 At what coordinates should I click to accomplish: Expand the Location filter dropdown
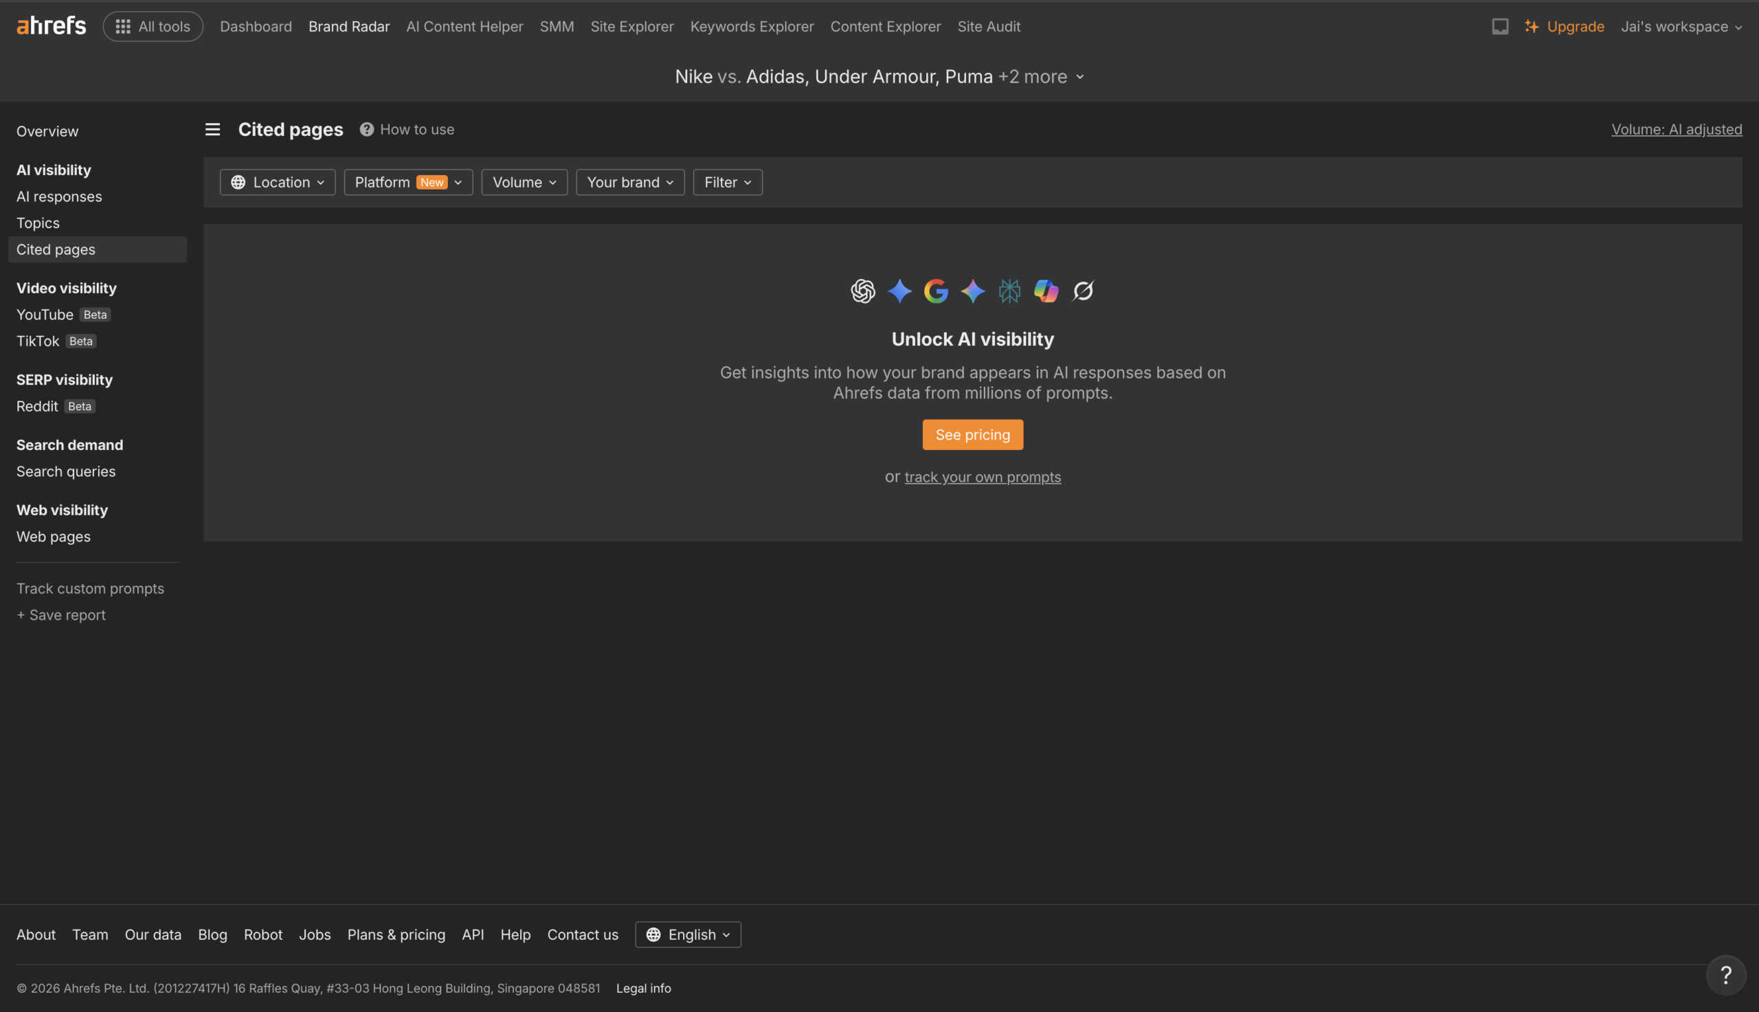click(278, 182)
